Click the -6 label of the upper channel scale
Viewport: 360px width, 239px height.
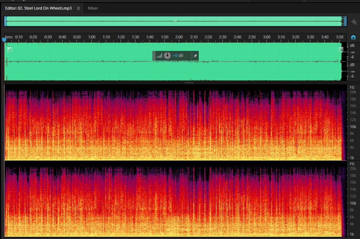coord(352,57)
